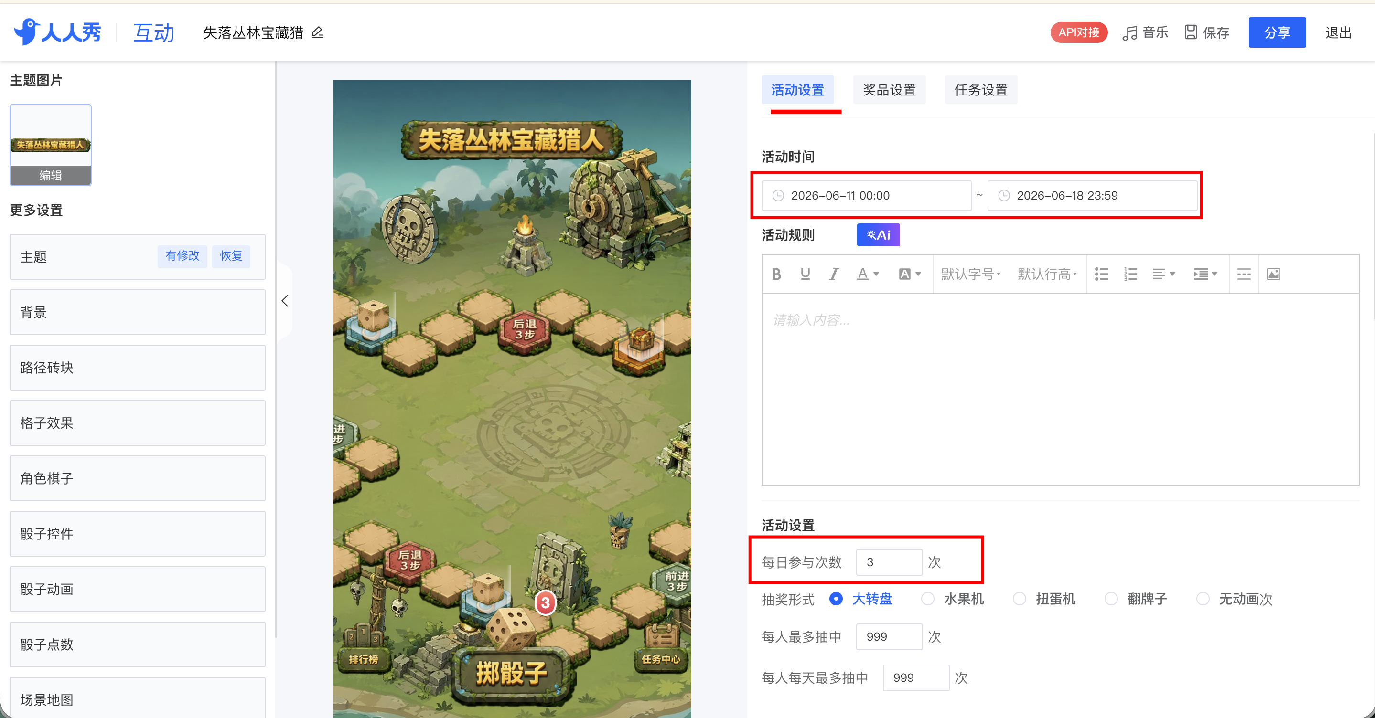Open the indent options dropdown
Screen dimensions: 1375x718
pyautogui.click(x=1205, y=274)
